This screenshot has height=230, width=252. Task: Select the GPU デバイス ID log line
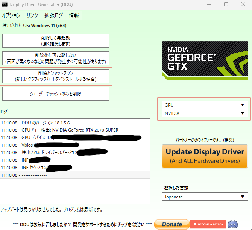[75, 138]
